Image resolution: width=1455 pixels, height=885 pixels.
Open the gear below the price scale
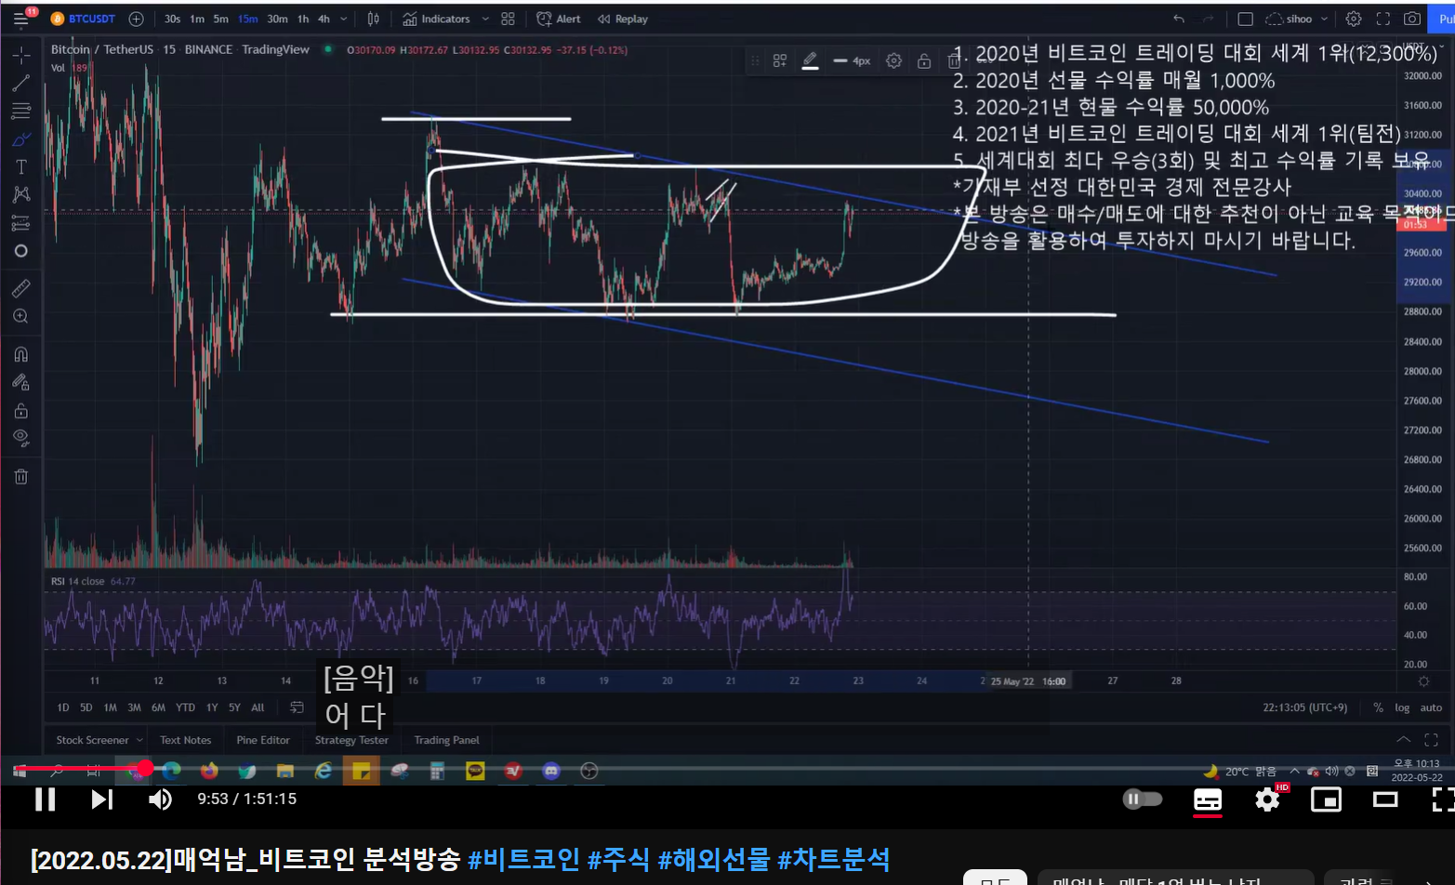tap(1423, 681)
